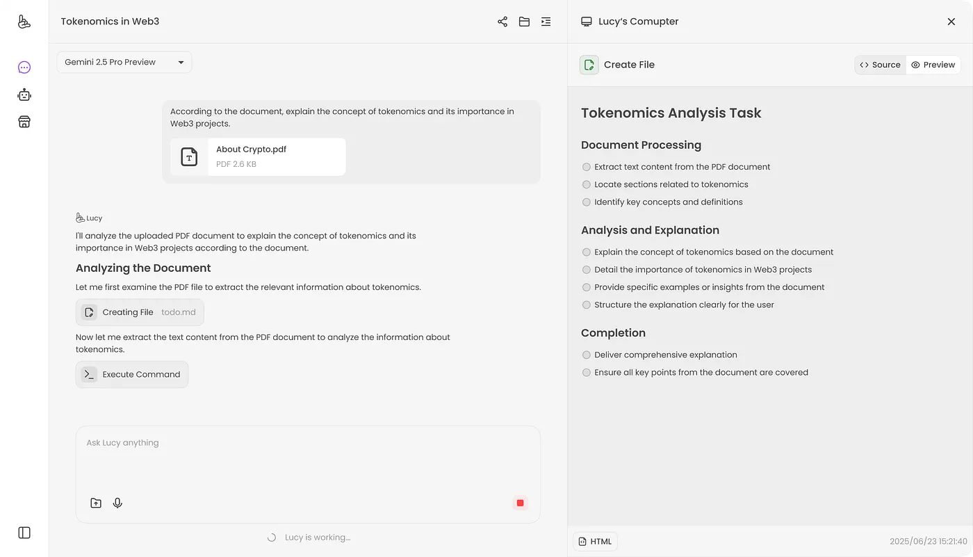Click the 'PDF 2.6 KB' file size text
Image resolution: width=973 pixels, height=557 pixels.
coord(236,164)
